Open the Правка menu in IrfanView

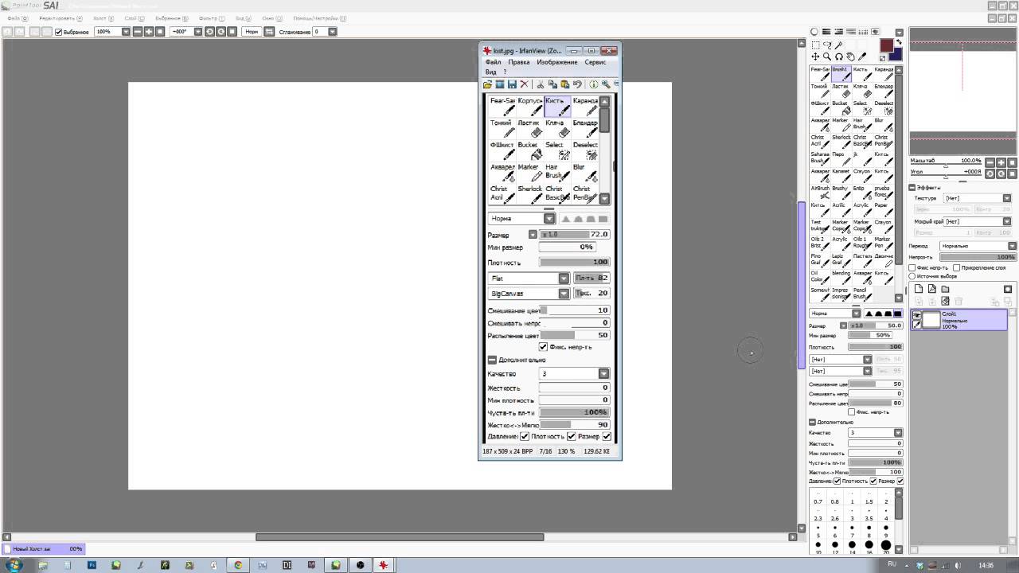coord(519,62)
